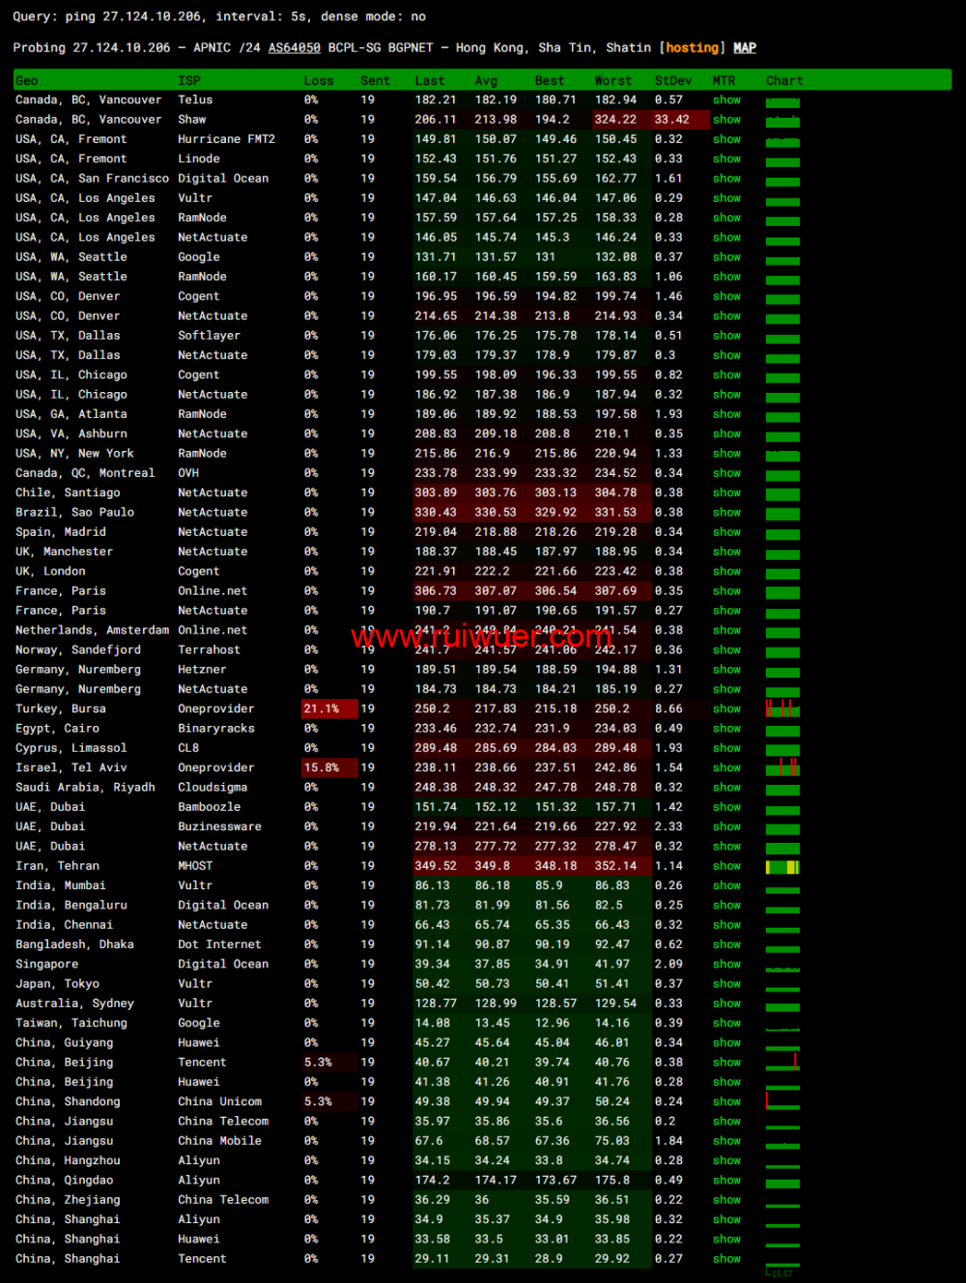Open chart for Turkey, Bursa row

[x=782, y=709]
